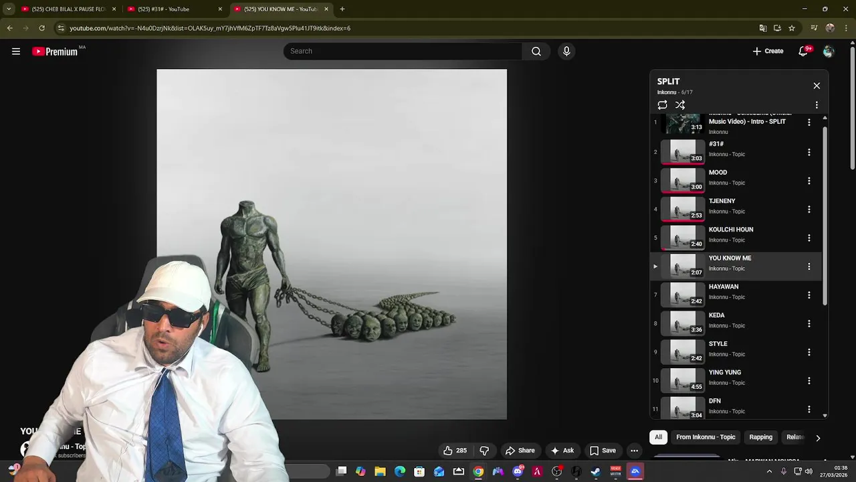The image size is (856, 482).
Task: Open the YouTube hamburger guide menu
Action: (16, 51)
